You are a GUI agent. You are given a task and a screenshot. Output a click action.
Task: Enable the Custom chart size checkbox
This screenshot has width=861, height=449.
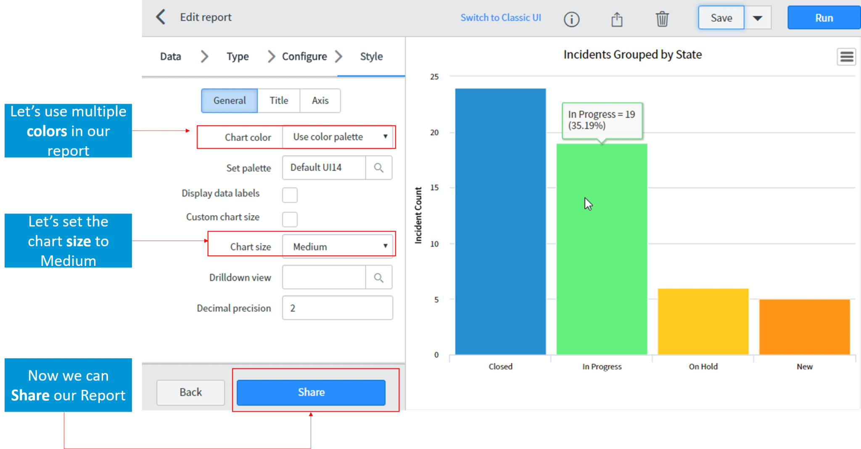coord(290,219)
